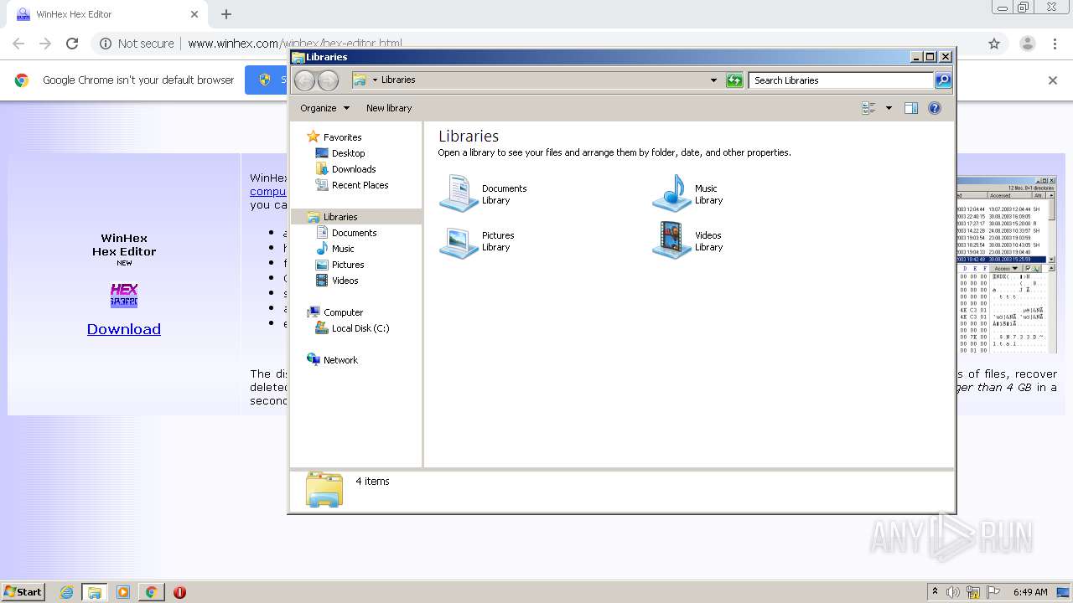1073x603 pixels.
Task: Click Chrome forward navigation arrow
Action: [x=45, y=44]
